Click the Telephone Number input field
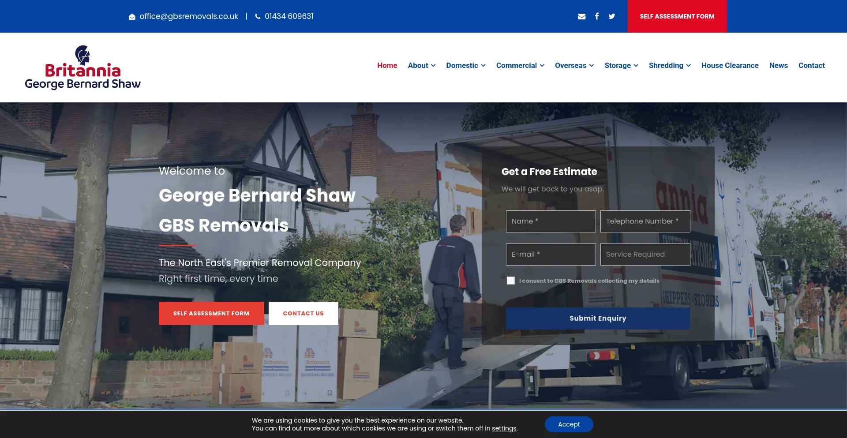847x438 pixels. pyautogui.click(x=645, y=221)
